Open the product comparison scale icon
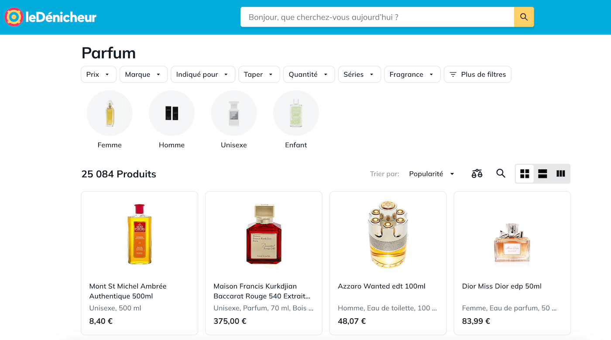 coord(477,173)
